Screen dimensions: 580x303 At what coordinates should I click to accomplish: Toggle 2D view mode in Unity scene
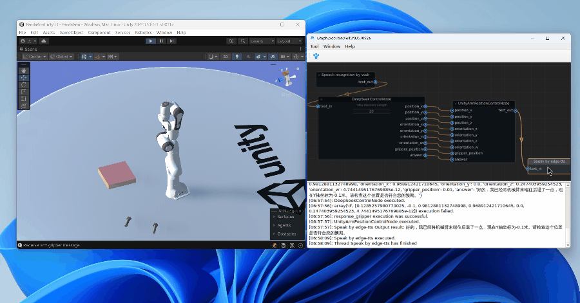[x=226, y=57]
